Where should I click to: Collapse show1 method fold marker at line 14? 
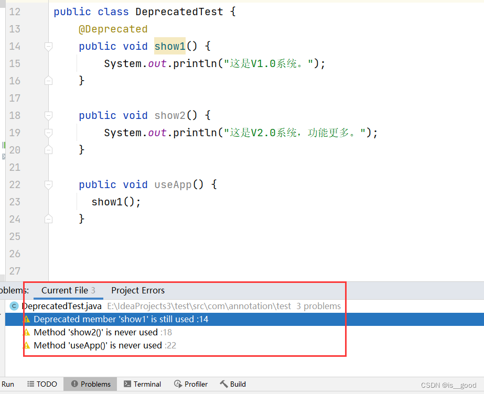tap(48, 47)
